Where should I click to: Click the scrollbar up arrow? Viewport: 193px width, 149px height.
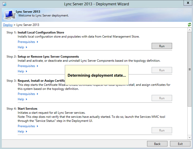(x=189, y=30)
